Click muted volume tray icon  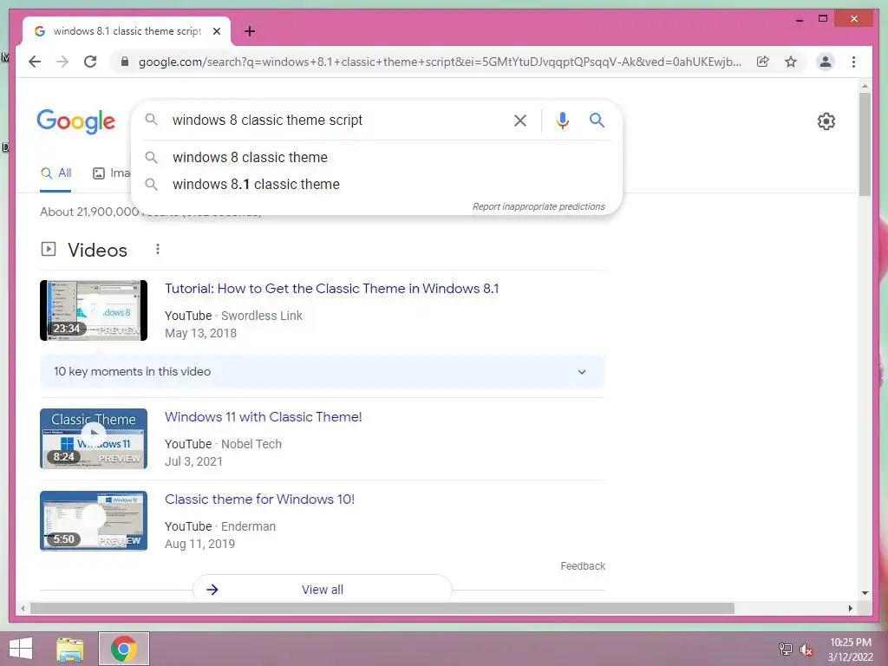tap(806, 649)
